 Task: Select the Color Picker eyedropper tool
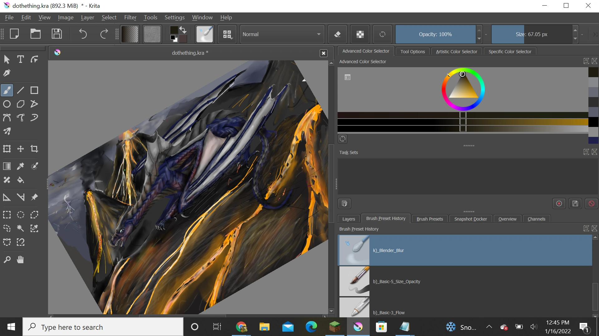pyautogui.click(x=21, y=166)
